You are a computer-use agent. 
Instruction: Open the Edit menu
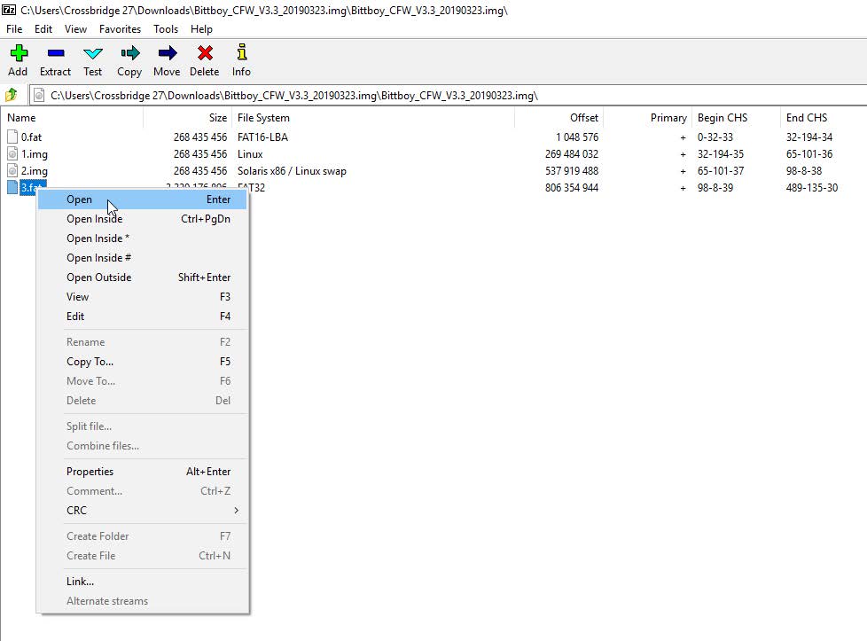pos(43,28)
